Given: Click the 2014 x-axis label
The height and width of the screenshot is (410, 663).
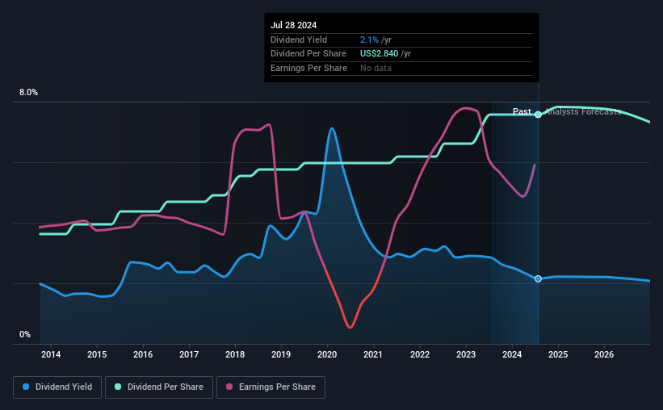Looking at the screenshot, I should pos(51,354).
